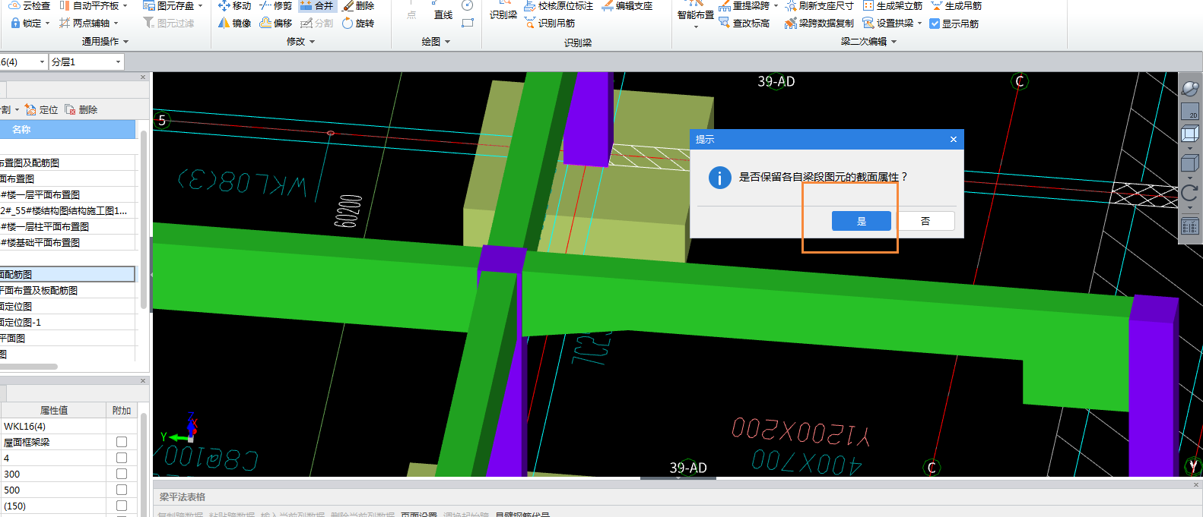Viewport: 1203px width, 517px height.
Task: Close the drawing list panel
Action: [143, 77]
